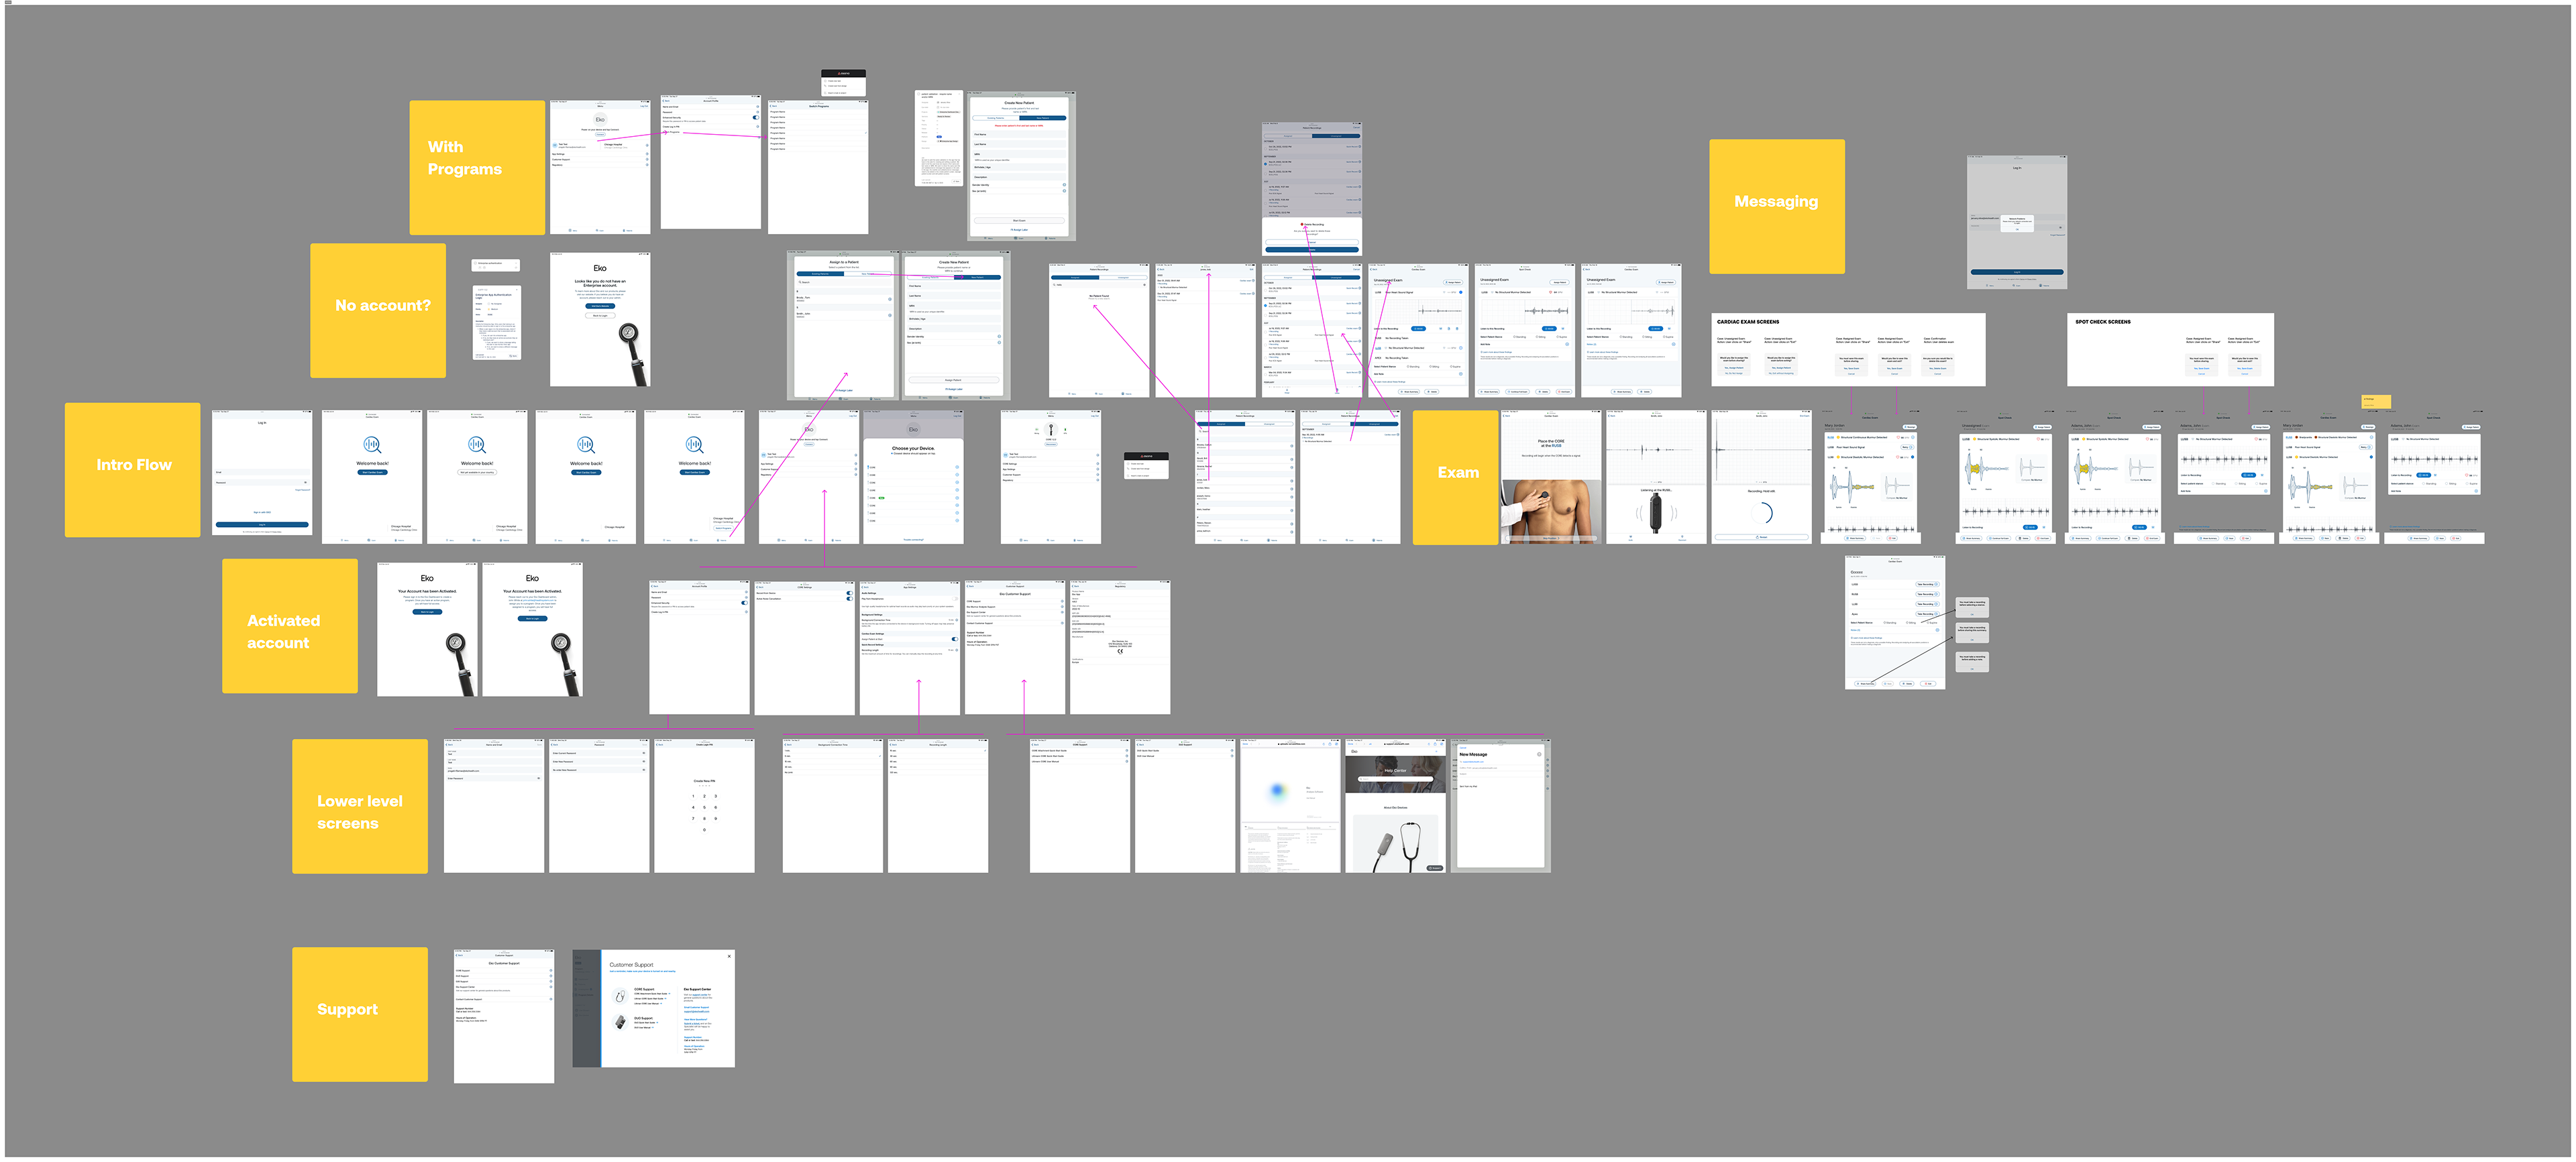This screenshot has width=2576, height=1162.
Task: Expand the App Settings row on With Programs menu
Action: pos(646,154)
